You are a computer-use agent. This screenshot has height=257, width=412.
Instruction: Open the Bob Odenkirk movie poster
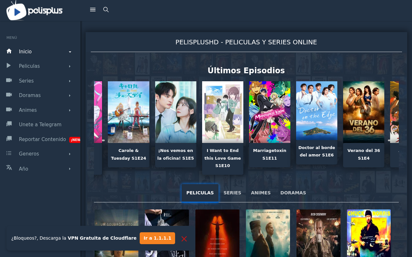tap(318, 233)
